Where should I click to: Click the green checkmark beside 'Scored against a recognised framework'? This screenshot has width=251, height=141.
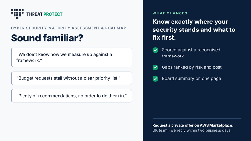tap(155, 50)
